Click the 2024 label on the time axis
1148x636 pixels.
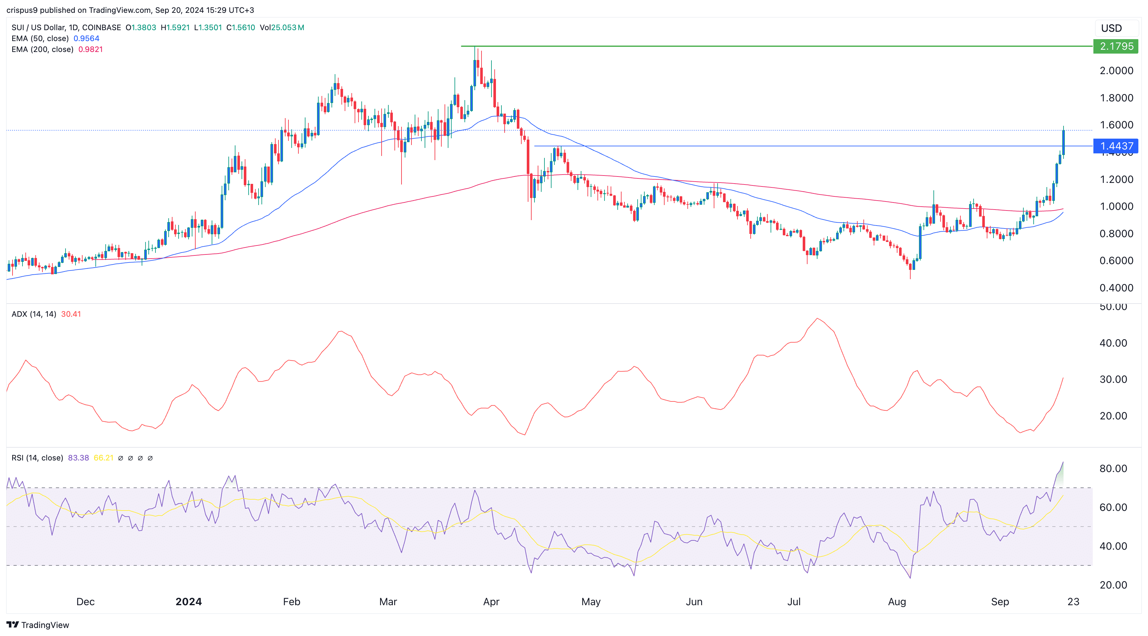click(189, 601)
